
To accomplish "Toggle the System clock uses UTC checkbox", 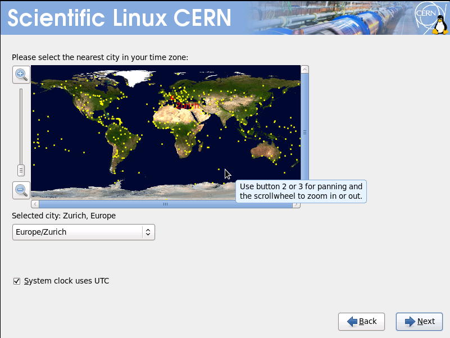I will coord(17,281).
